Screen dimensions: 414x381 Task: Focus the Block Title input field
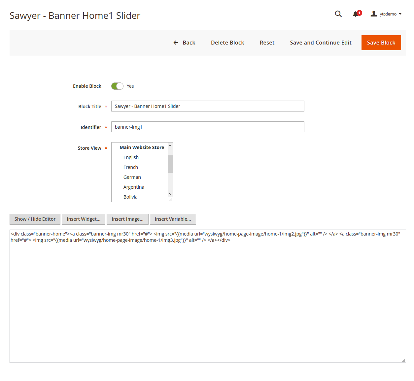click(x=207, y=106)
